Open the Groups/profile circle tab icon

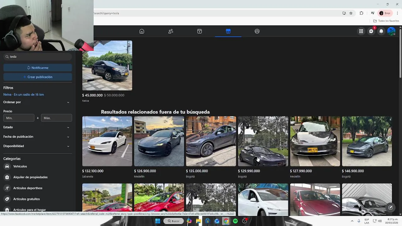[x=257, y=31]
